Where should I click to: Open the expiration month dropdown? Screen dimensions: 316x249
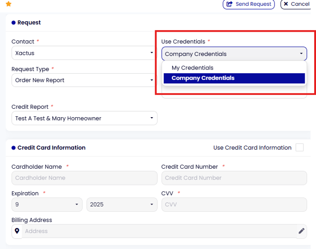pyautogui.click(x=47, y=205)
